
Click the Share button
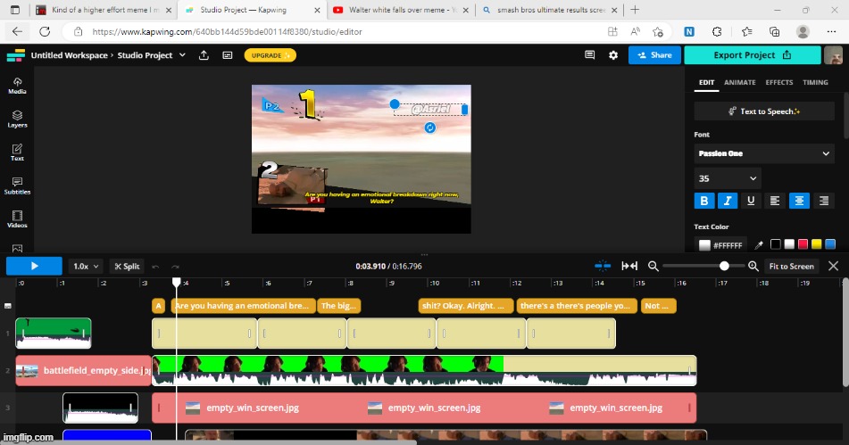click(654, 55)
